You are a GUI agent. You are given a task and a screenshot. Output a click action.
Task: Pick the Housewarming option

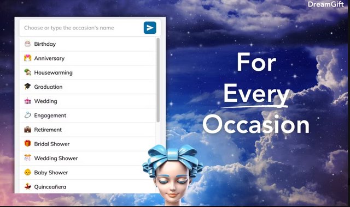point(87,72)
